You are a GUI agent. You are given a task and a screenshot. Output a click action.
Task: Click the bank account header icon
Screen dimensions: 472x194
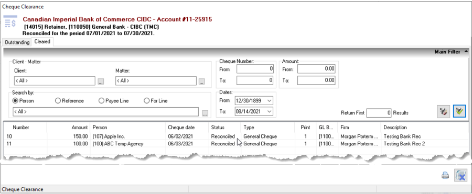[10, 22]
